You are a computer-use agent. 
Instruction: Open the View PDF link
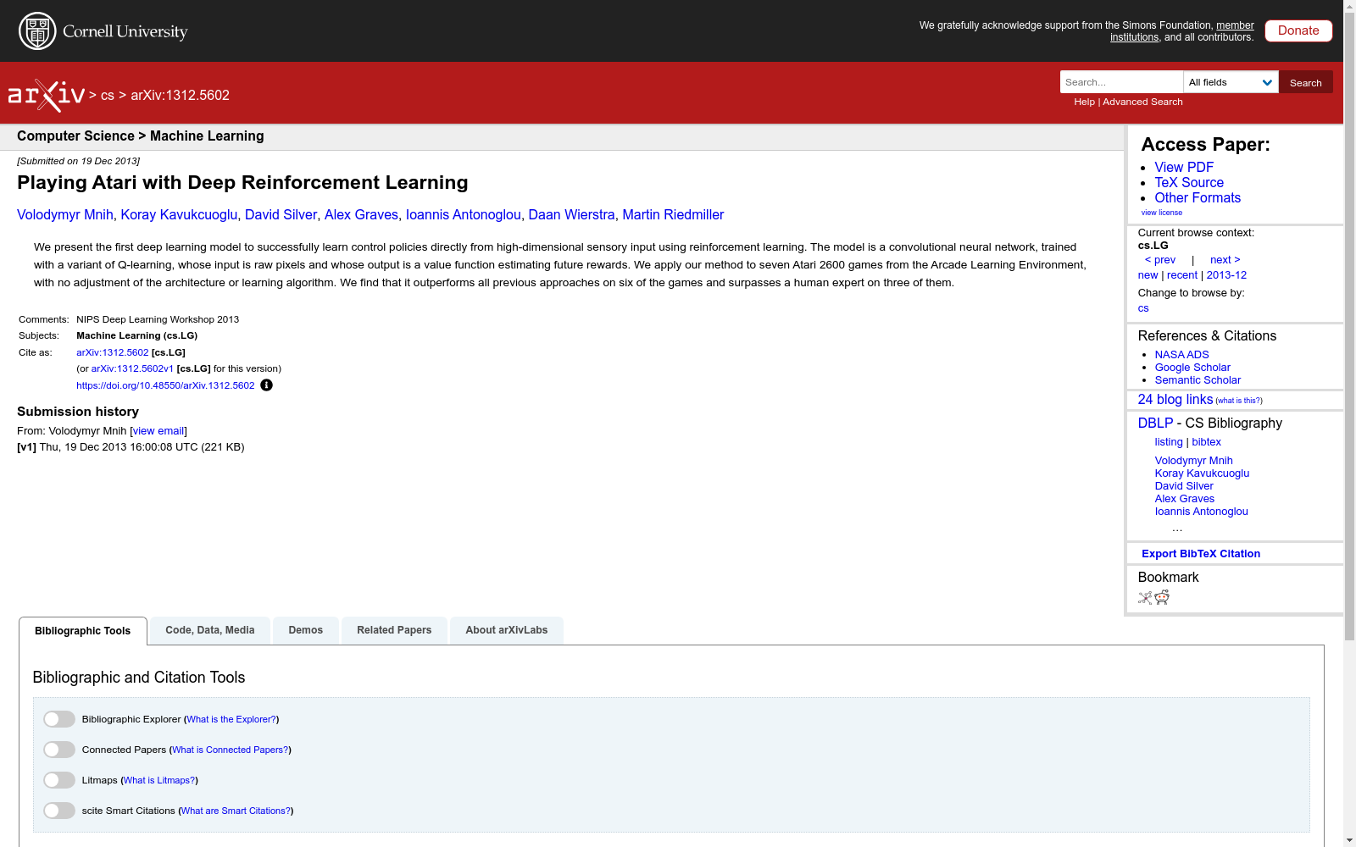coord(1184,168)
